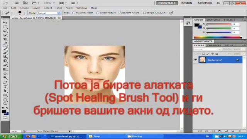Toggle Quick Mask mode icon
The height and width of the screenshot is (139, 247).
[5, 117]
